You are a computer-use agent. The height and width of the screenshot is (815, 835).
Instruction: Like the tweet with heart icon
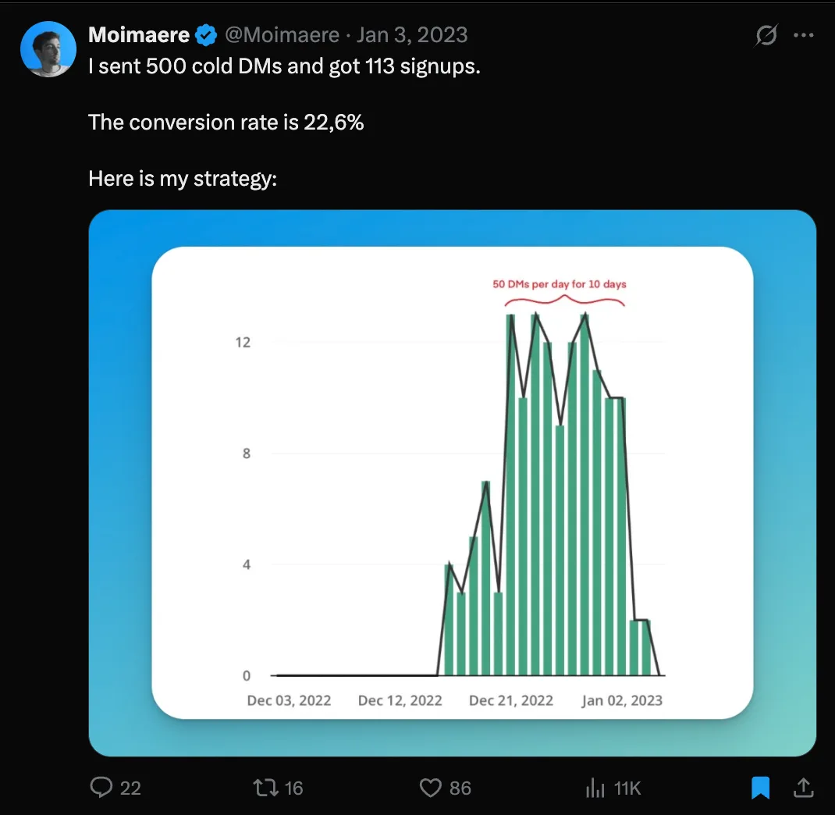pyautogui.click(x=431, y=788)
